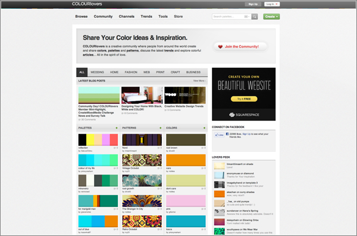The image size is (357, 236).
Task: Click the green plus icon beside PALETTES
Action: pyautogui.click(x=117, y=128)
